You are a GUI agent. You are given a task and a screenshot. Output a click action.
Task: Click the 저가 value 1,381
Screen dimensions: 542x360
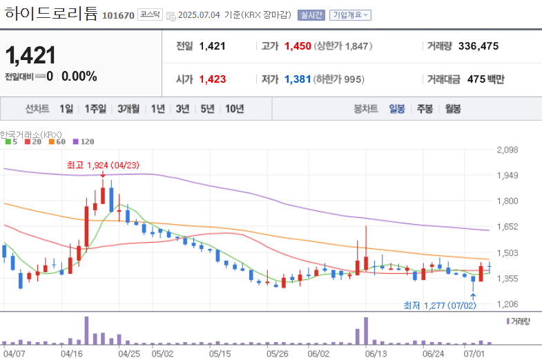click(x=298, y=79)
